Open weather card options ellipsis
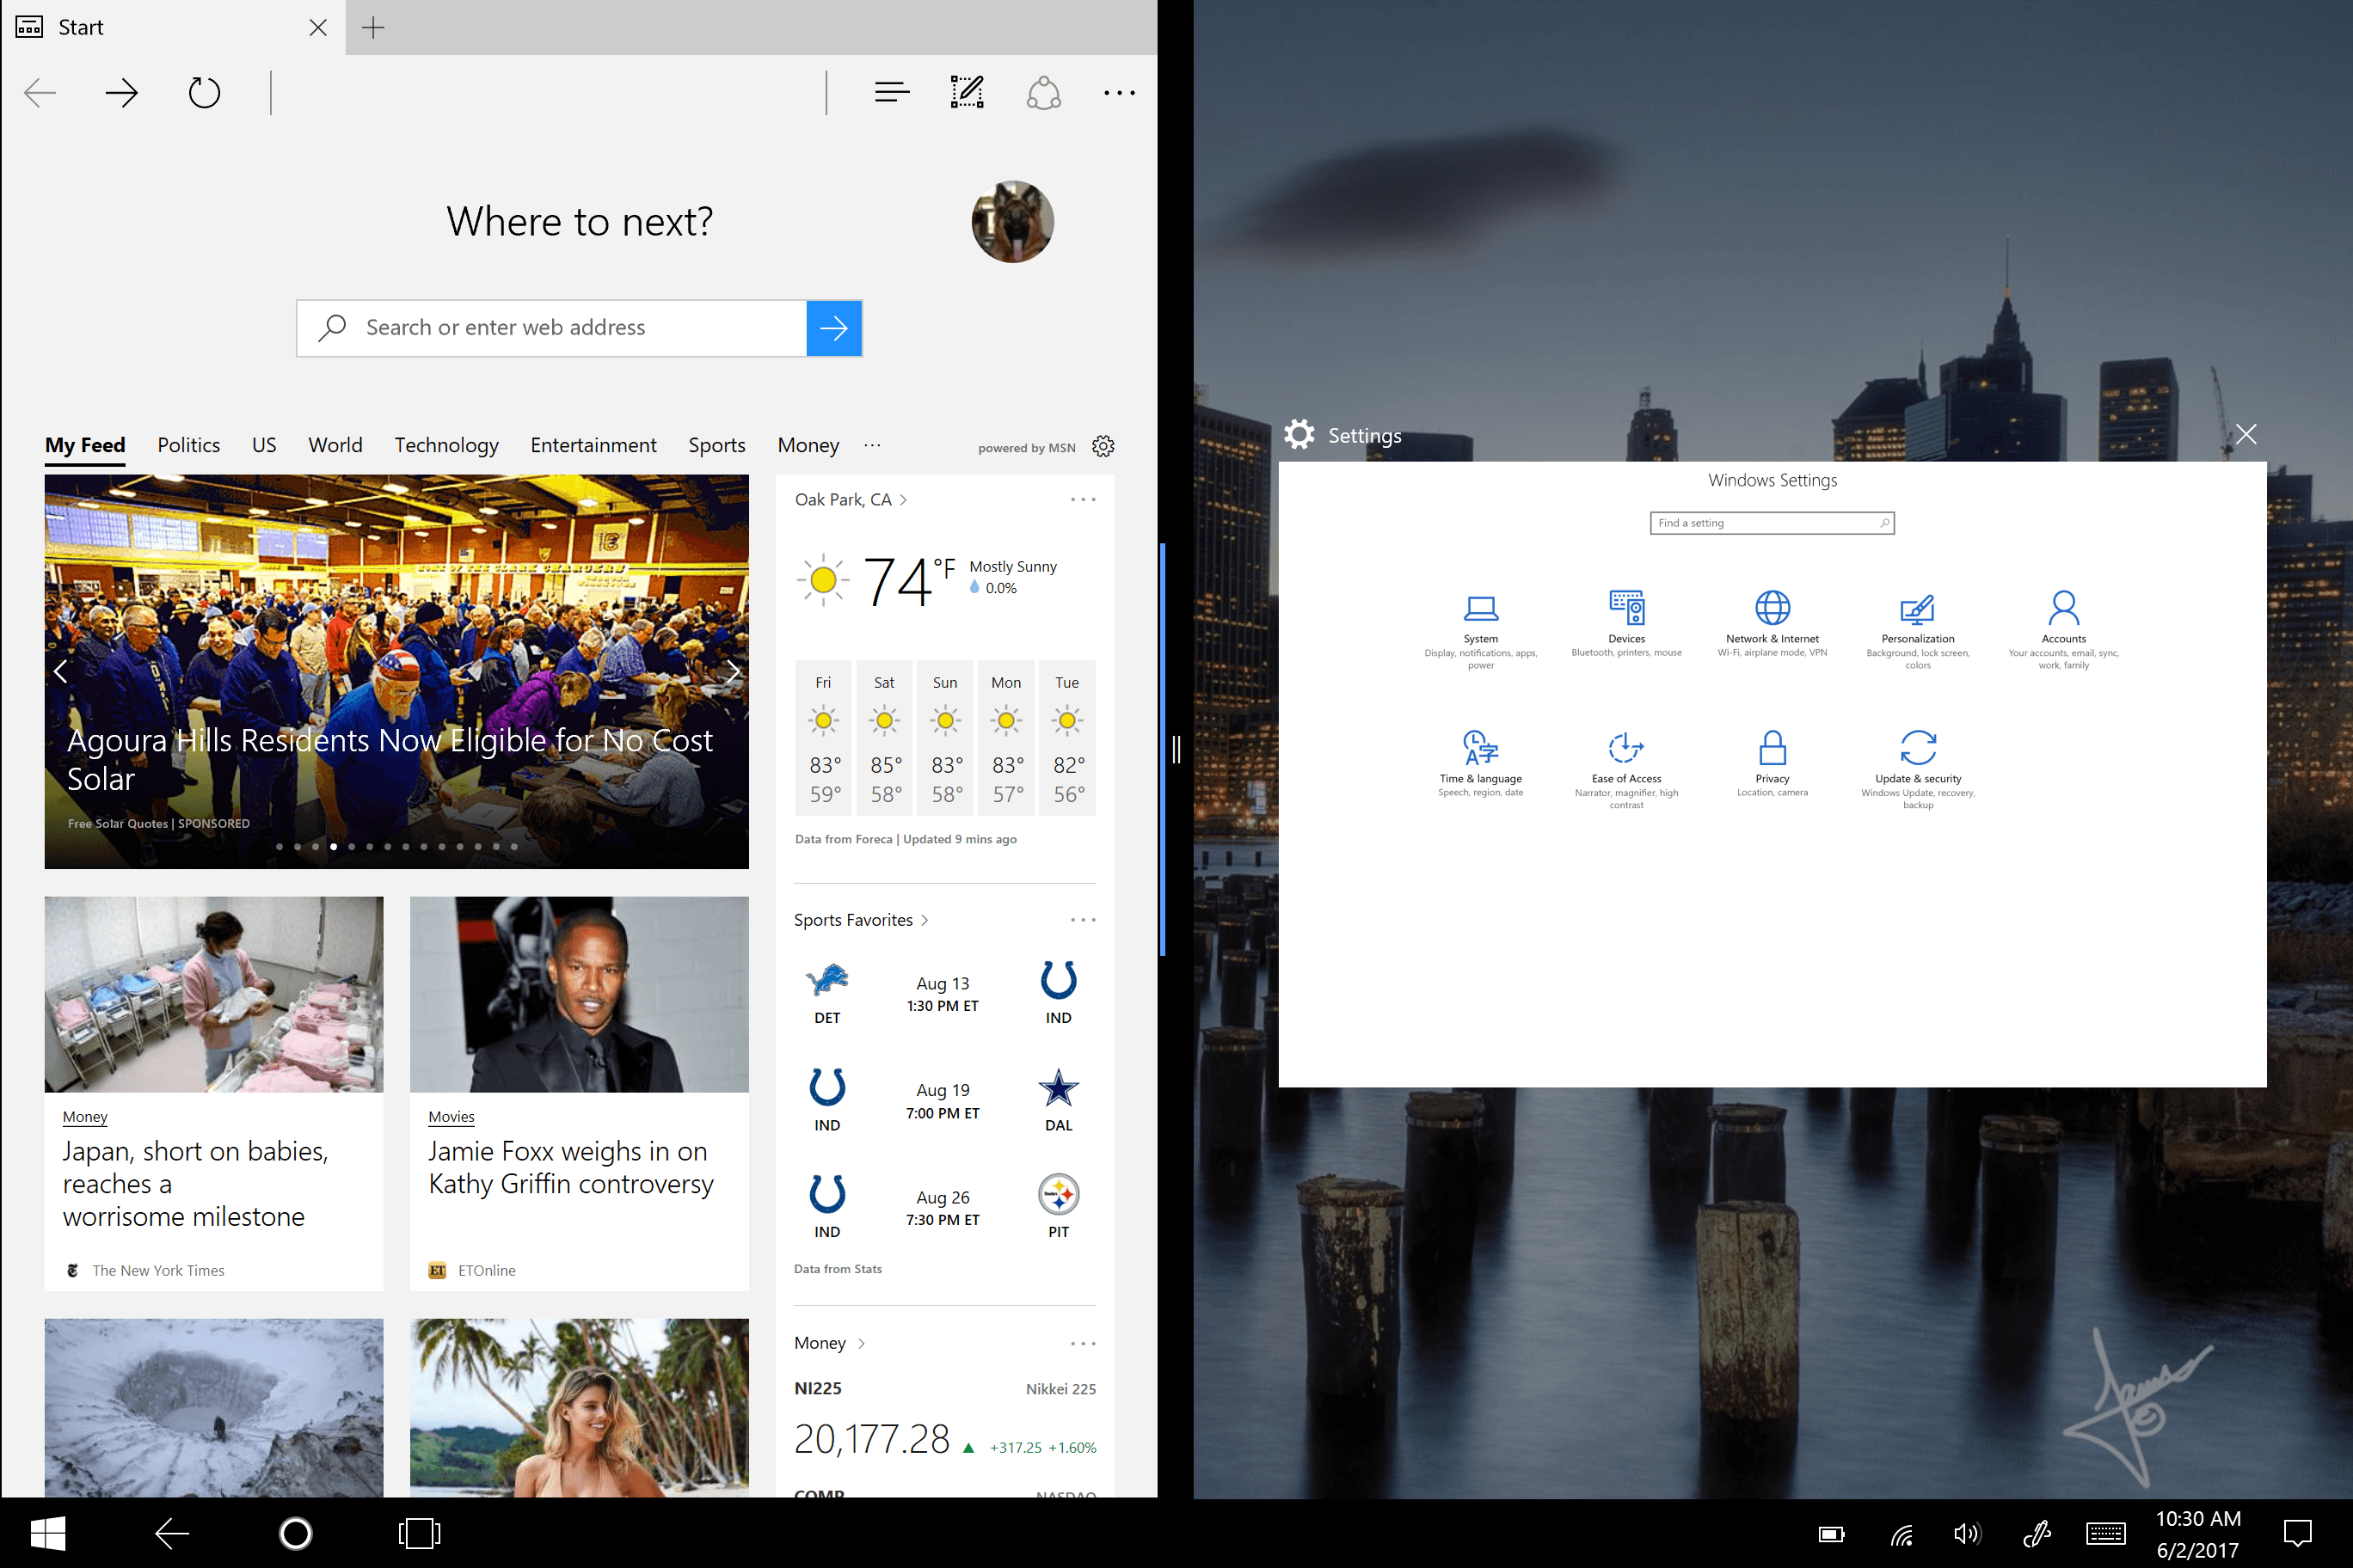Image resolution: width=2353 pixels, height=1568 pixels. pos(1084,499)
